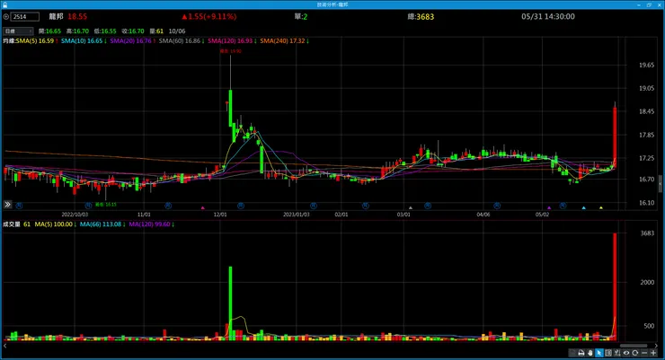Click the date 10/06 in OHLC row
This screenshot has height=360, width=665.
177,31
